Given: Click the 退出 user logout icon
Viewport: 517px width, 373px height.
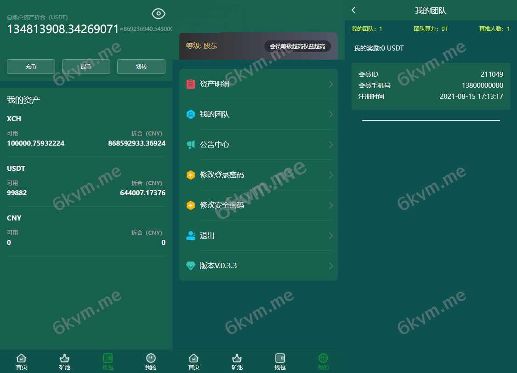Looking at the screenshot, I should (191, 236).
